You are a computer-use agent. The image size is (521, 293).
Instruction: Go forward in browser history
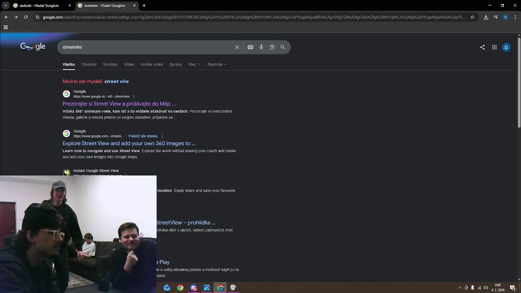(16, 17)
